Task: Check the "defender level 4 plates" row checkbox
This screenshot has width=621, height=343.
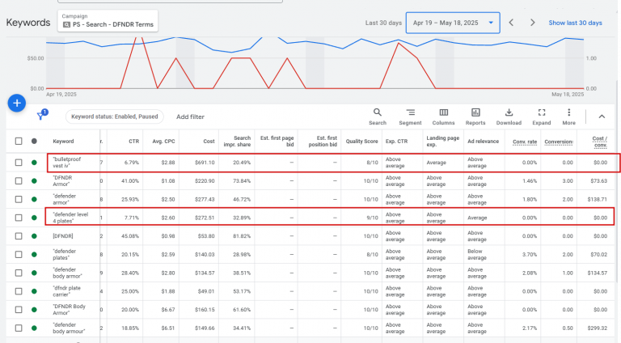Action: (19, 218)
